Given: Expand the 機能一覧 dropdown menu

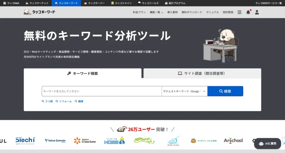Looking at the screenshot, I should click(156, 12).
